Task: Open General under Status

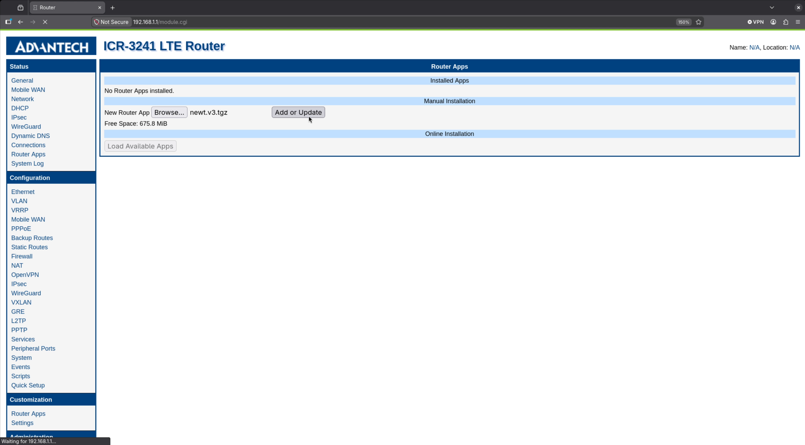Action: [x=22, y=80]
